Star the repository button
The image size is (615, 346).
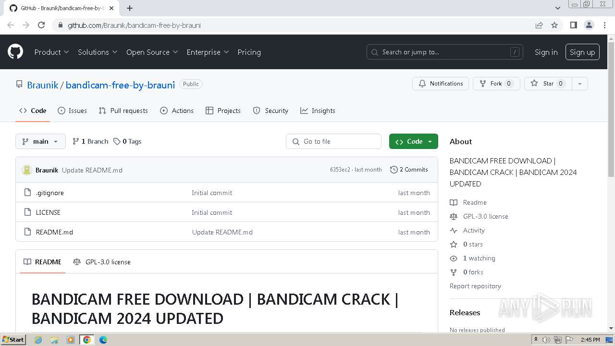click(548, 84)
